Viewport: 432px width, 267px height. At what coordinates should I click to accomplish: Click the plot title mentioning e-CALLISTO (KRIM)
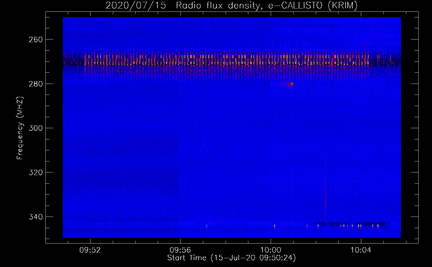[x=231, y=6]
